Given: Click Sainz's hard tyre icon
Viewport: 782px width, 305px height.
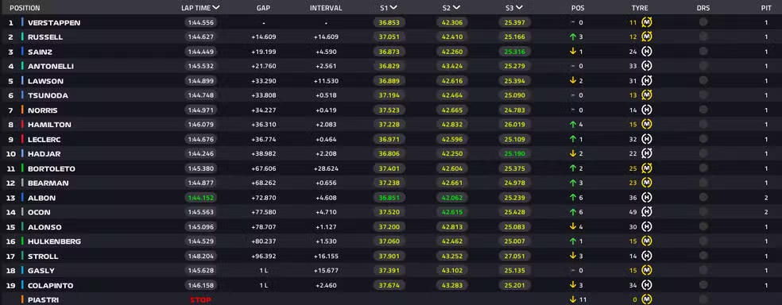Looking at the screenshot, I should click(x=647, y=52).
